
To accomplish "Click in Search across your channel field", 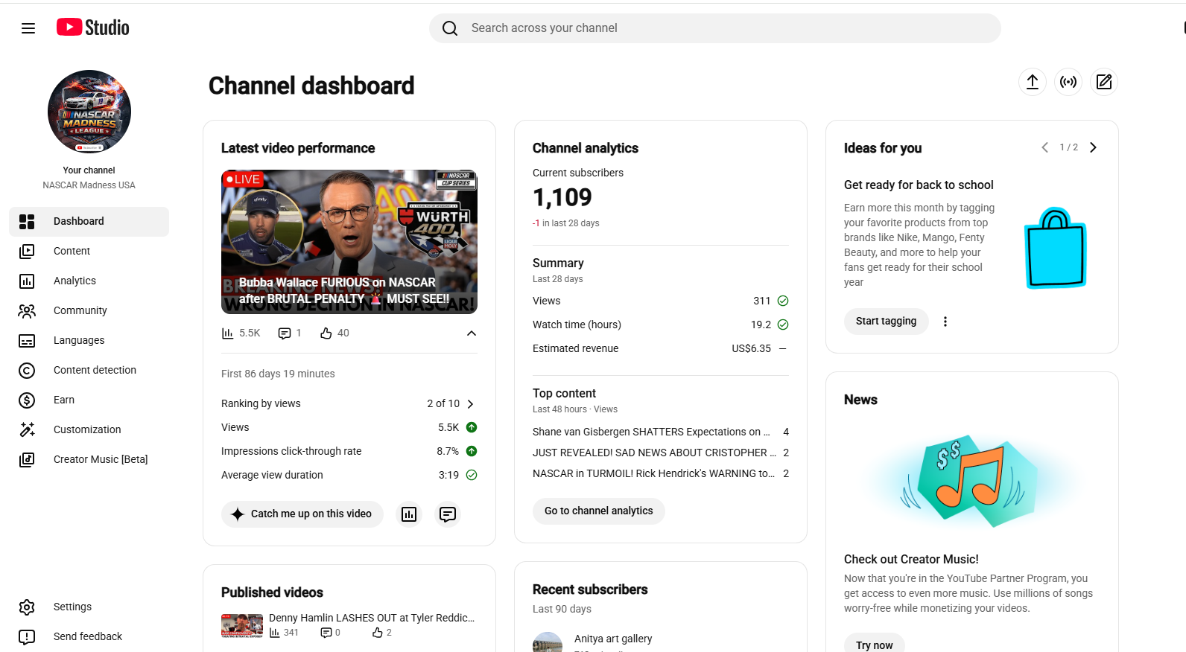I will [715, 28].
